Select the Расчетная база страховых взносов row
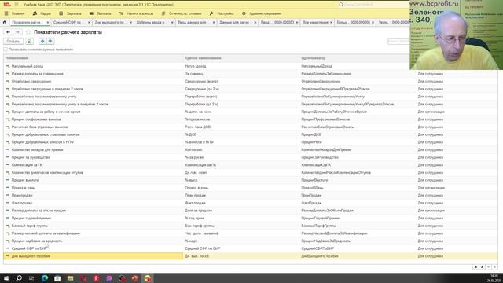The height and width of the screenshot is (283, 503). click(250, 127)
